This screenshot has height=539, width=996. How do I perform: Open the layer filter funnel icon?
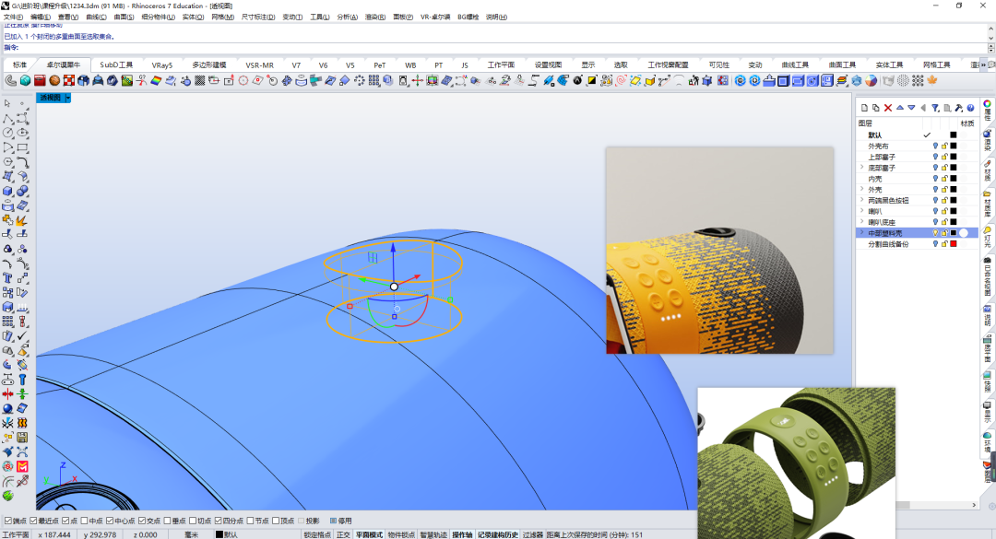[935, 108]
